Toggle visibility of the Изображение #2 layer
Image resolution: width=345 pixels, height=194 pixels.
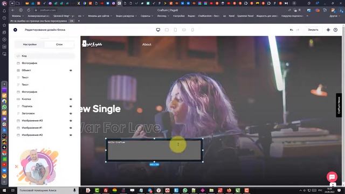click(x=71, y=135)
